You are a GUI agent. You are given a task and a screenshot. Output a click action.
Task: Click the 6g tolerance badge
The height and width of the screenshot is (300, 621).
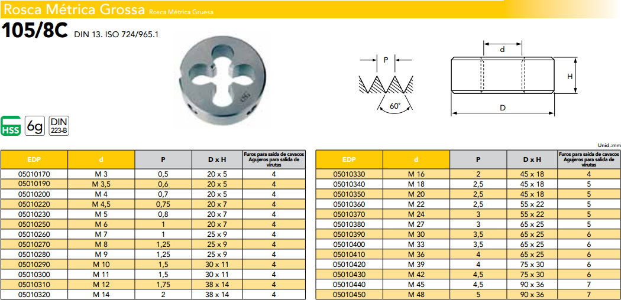click(35, 126)
